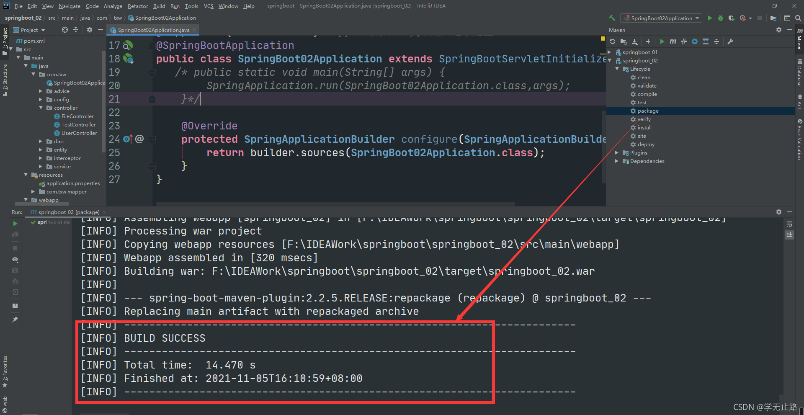Open the Refactor menu
This screenshot has width=804, height=415.
click(x=138, y=6)
